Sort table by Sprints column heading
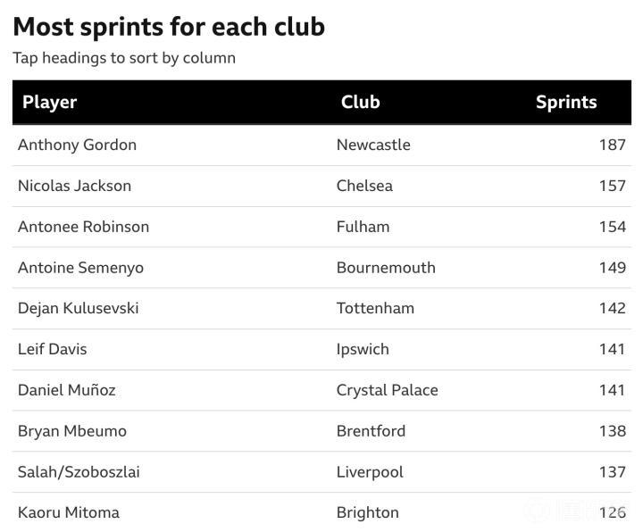The width and height of the screenshot is (643, 532). point(565,102)
